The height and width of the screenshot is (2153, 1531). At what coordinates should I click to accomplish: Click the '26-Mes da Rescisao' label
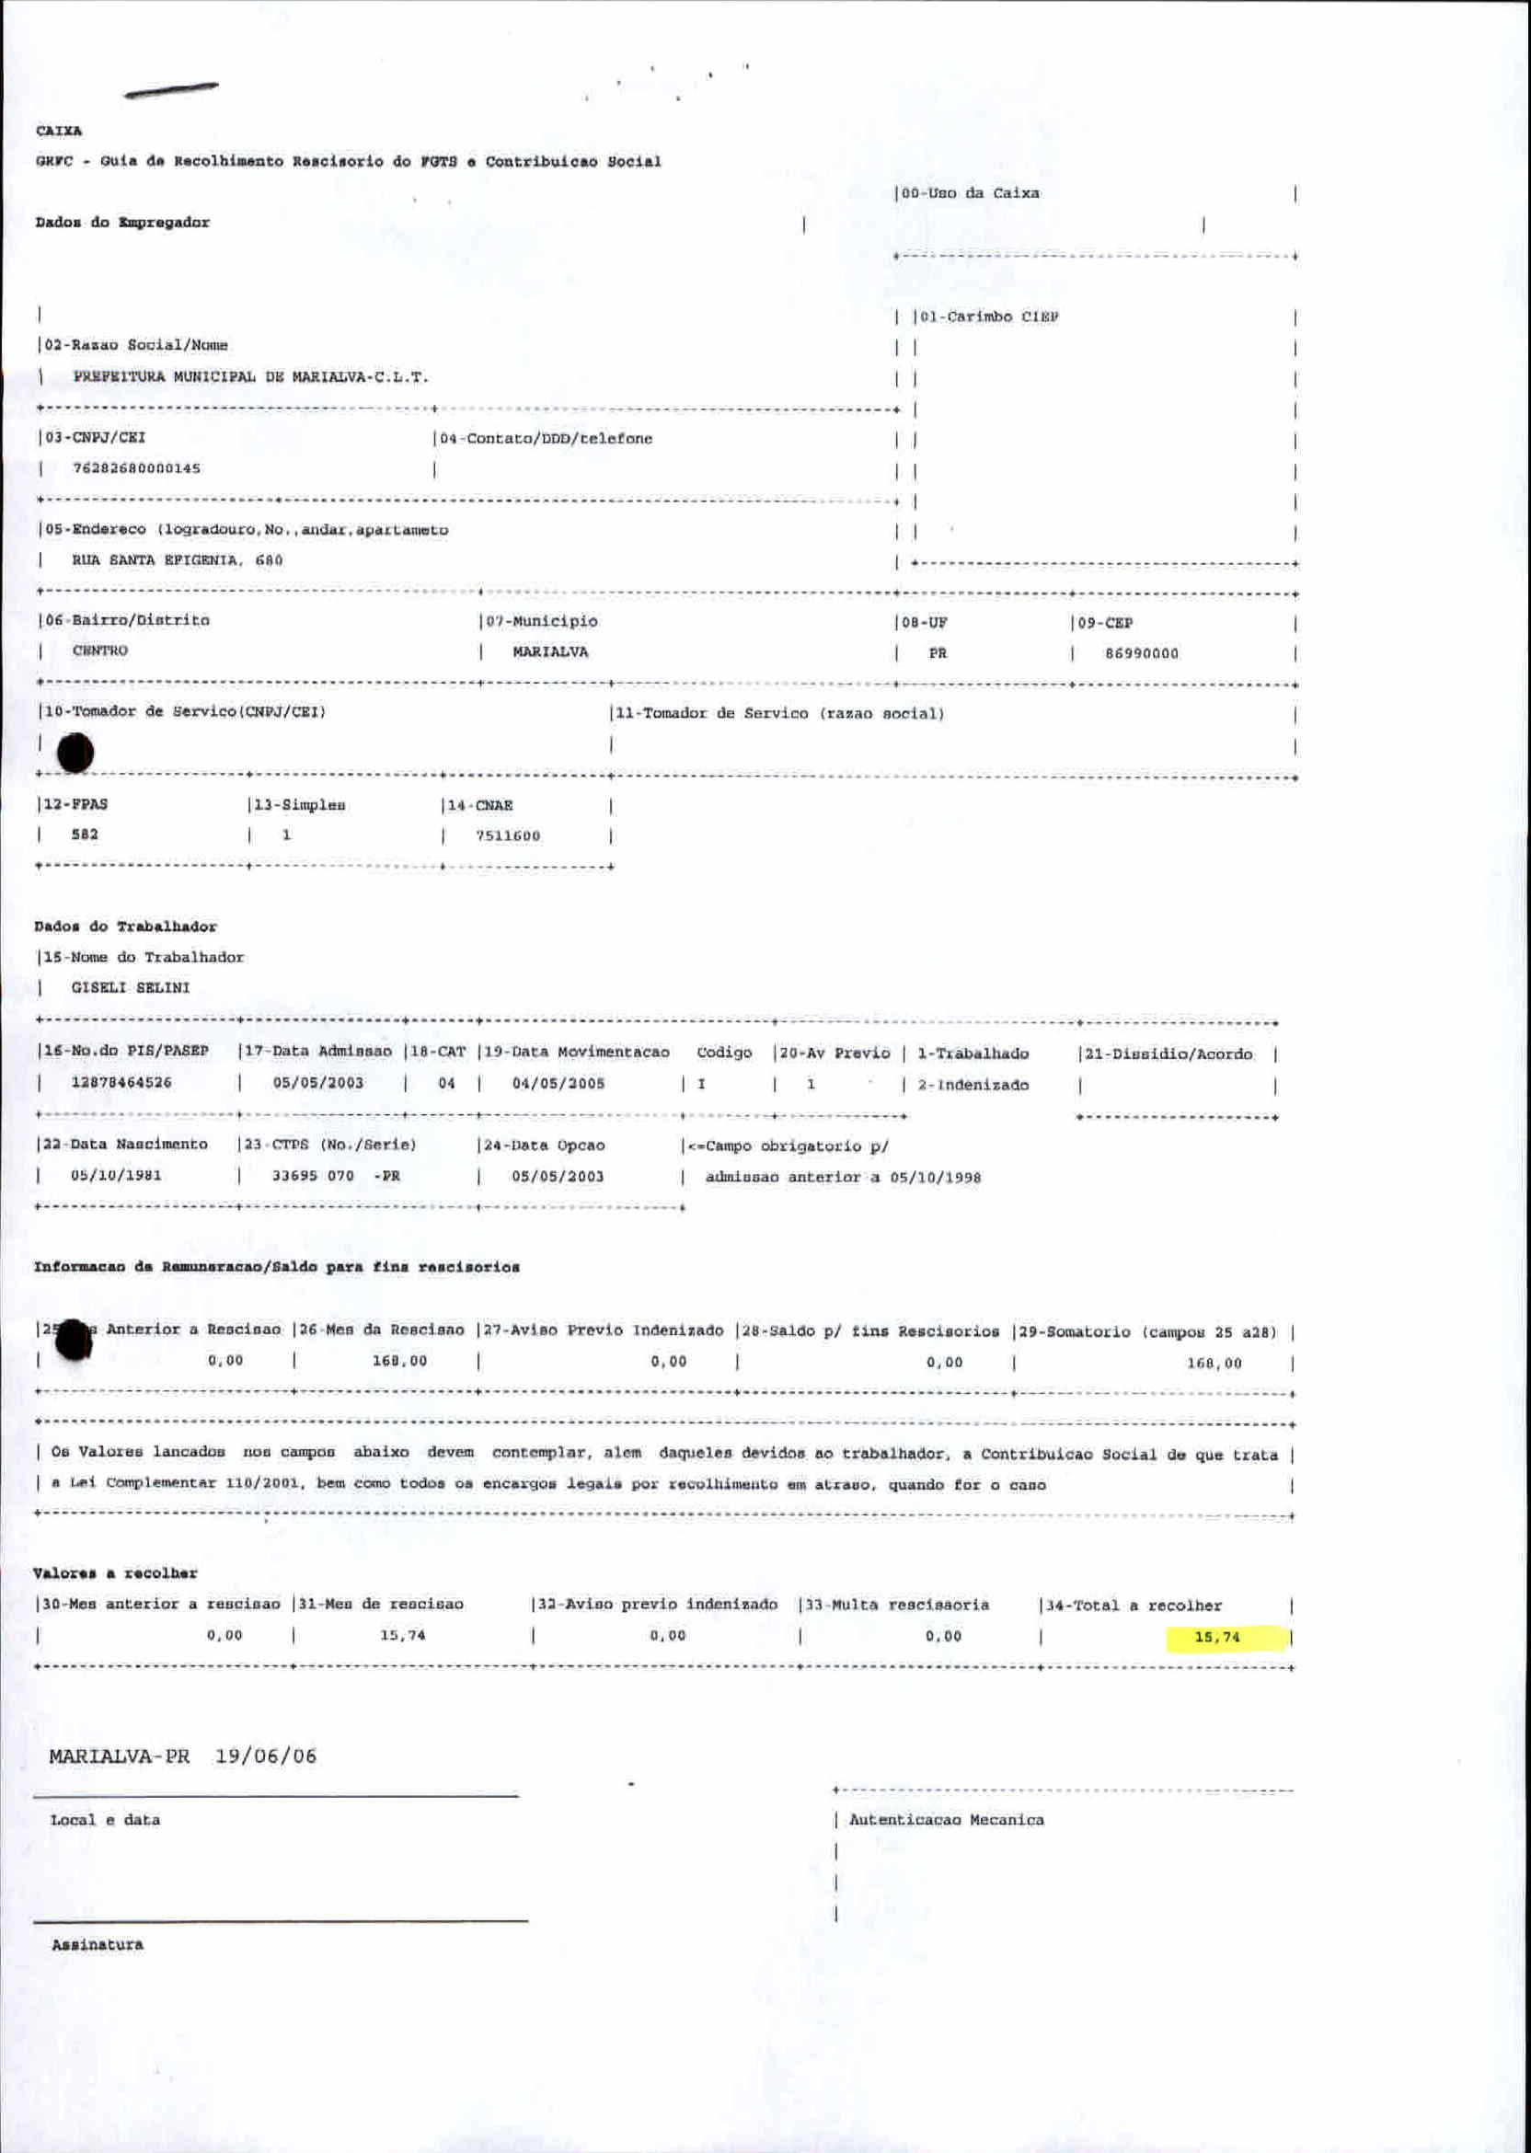click(382, 1330)
